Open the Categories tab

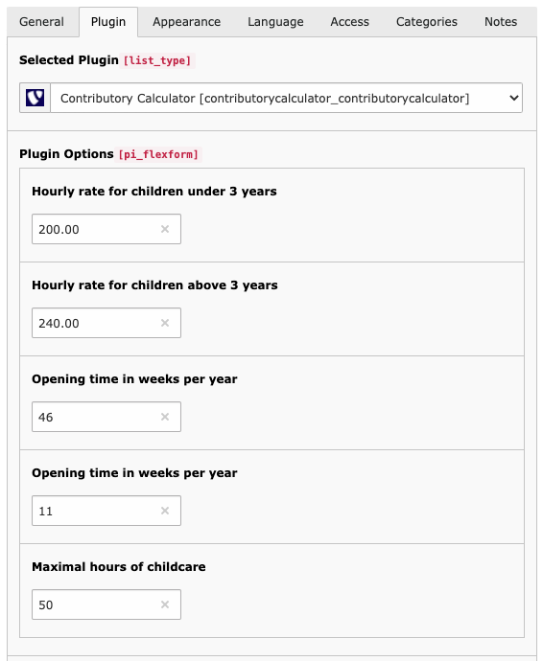click(x=427, y=21)
